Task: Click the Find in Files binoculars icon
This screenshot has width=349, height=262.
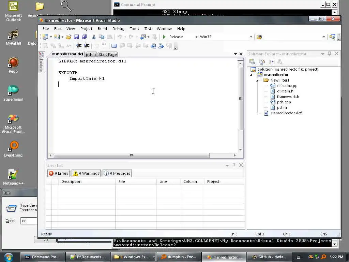Action: 259,37
